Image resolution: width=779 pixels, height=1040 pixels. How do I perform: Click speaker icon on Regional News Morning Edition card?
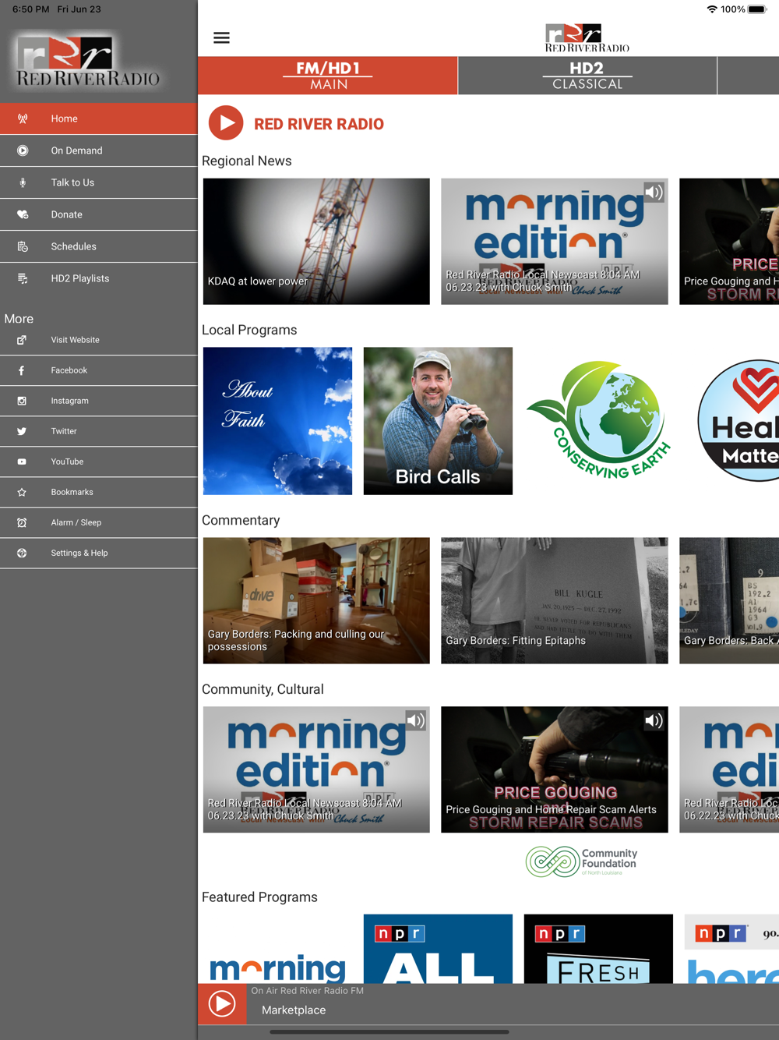tap(654, 192)
